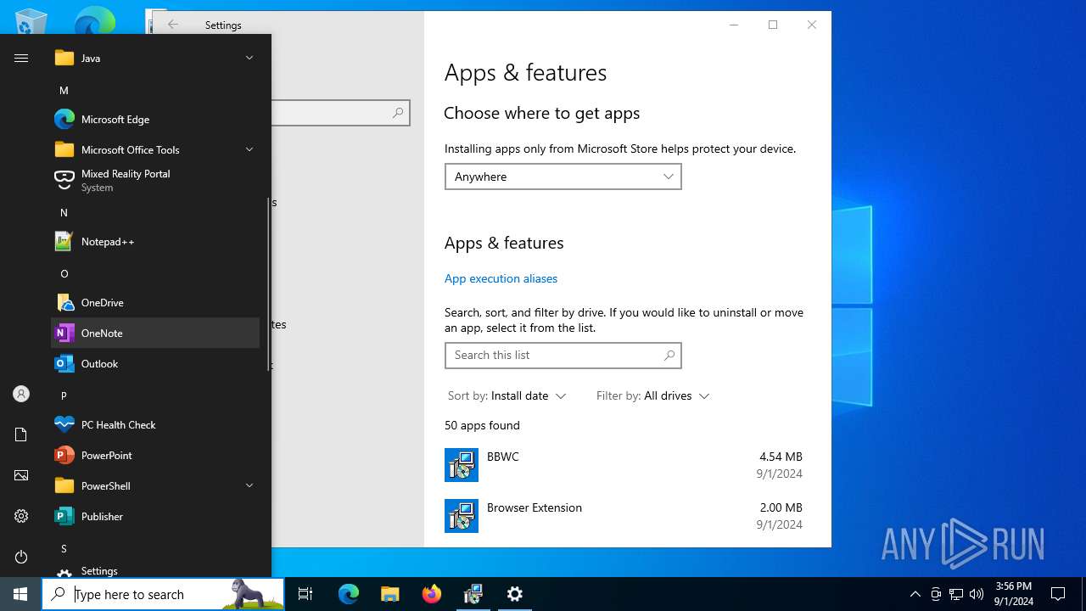The height and width of the screenshot is (611, 1086).
Task: Jump to letter N section header
Action: point(64,212)
